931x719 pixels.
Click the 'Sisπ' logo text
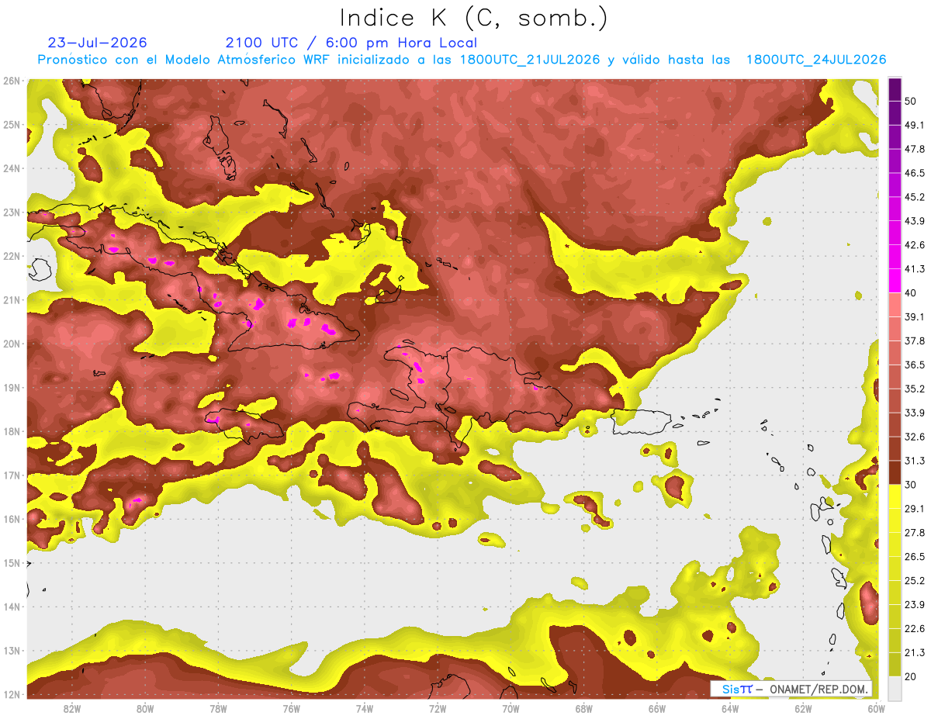click(x=737, y=689)
